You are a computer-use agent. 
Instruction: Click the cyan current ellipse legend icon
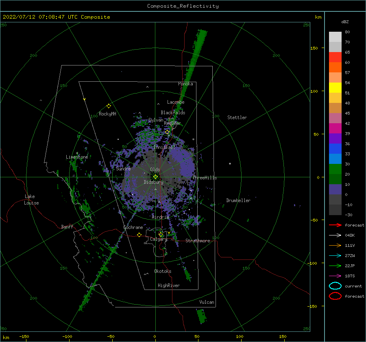pyautogui.click(x=335, y=286)
